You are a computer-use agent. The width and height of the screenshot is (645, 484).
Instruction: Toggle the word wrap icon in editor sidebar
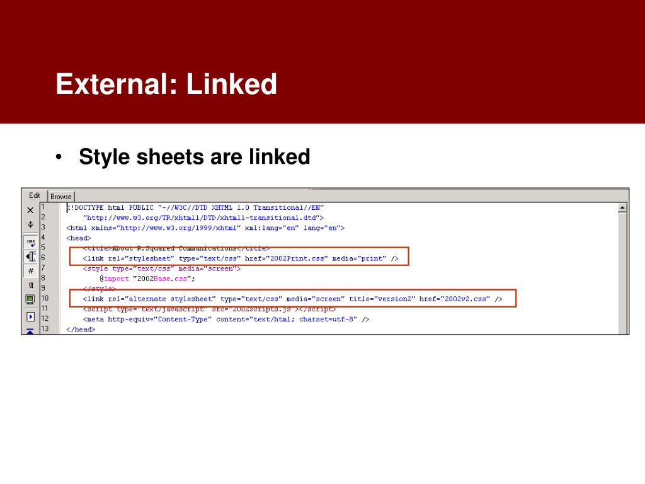31,243
